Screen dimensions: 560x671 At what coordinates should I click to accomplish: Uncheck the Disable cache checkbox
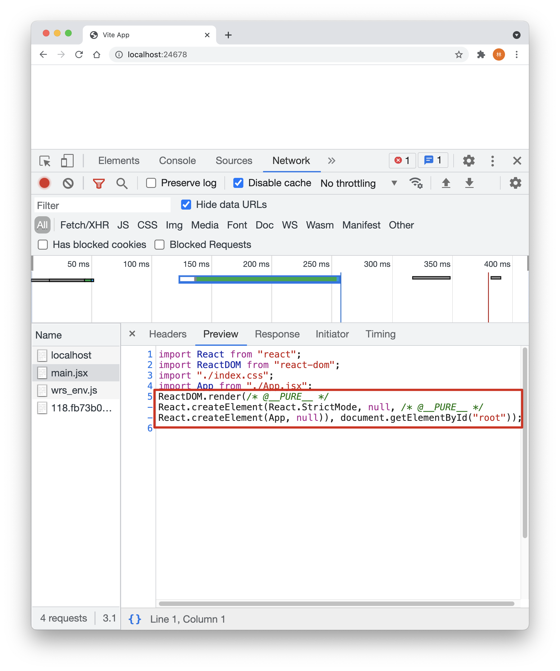coord(238,183)
